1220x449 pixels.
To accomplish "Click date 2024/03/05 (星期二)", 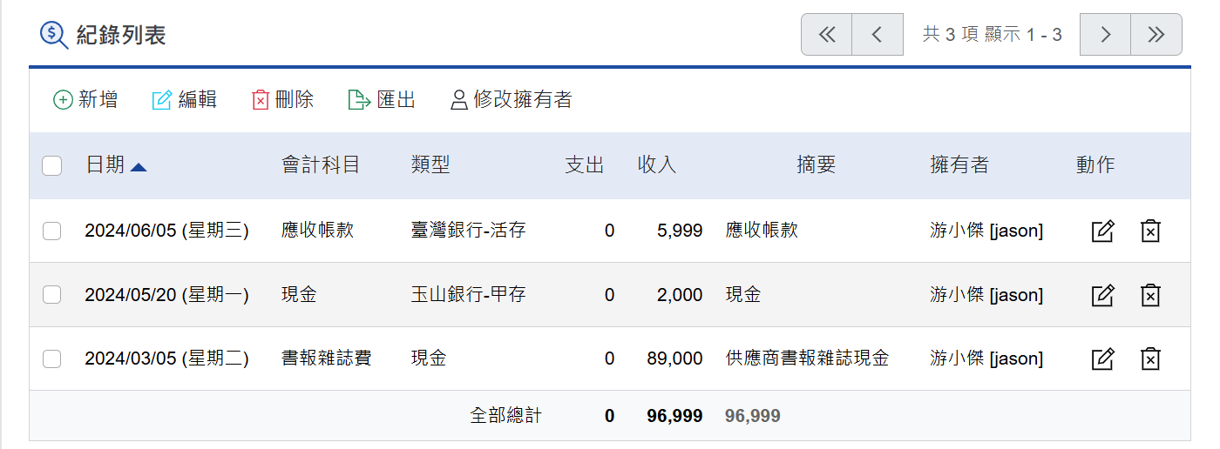I will coord(167,359).
